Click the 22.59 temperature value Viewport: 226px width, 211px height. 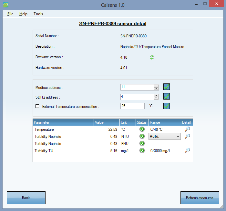[x=113, y=129]
